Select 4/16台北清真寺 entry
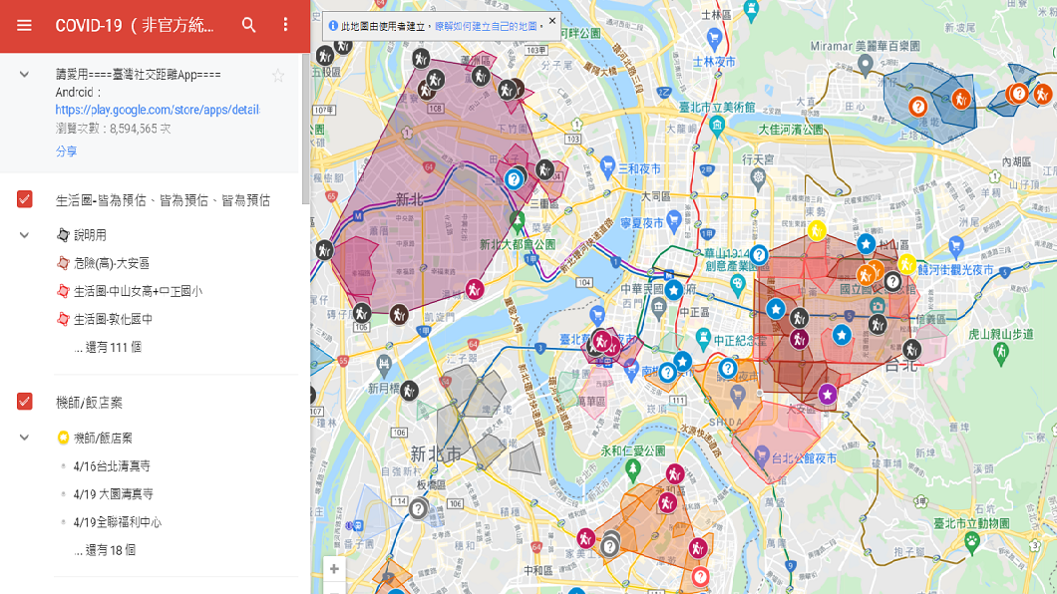Screen dimensions: 1057x594 tap(112, 466)
